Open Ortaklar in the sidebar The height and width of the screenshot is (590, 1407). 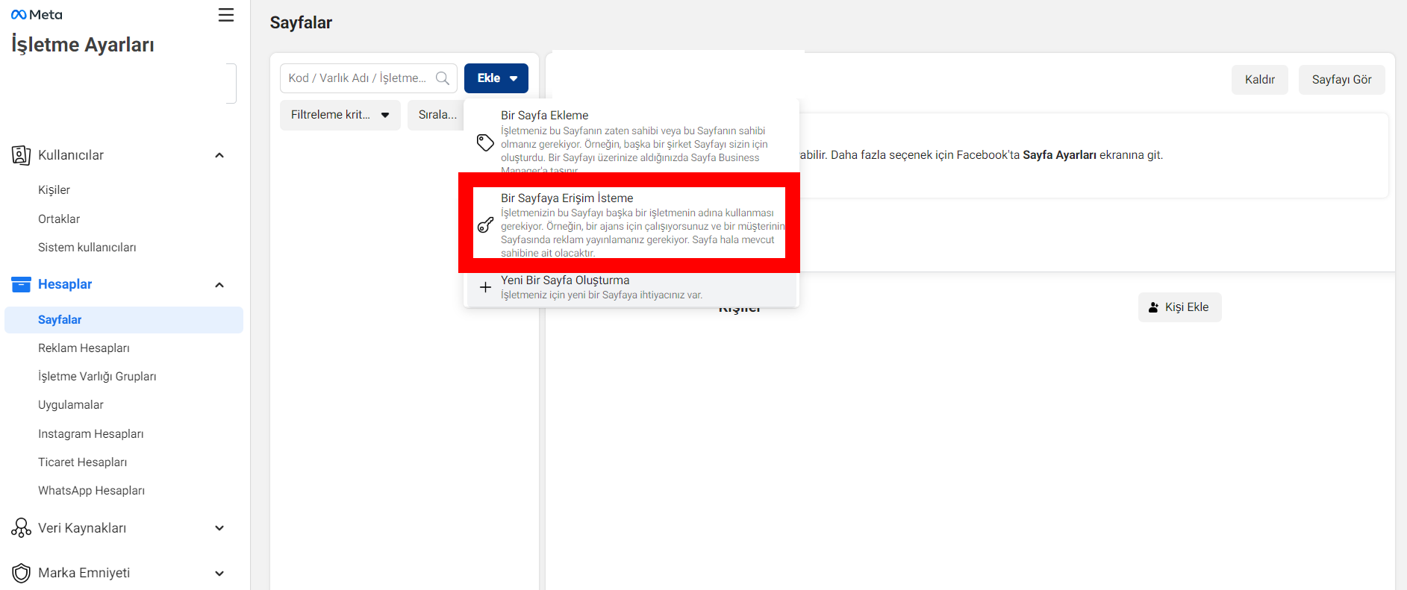(59, 219)
